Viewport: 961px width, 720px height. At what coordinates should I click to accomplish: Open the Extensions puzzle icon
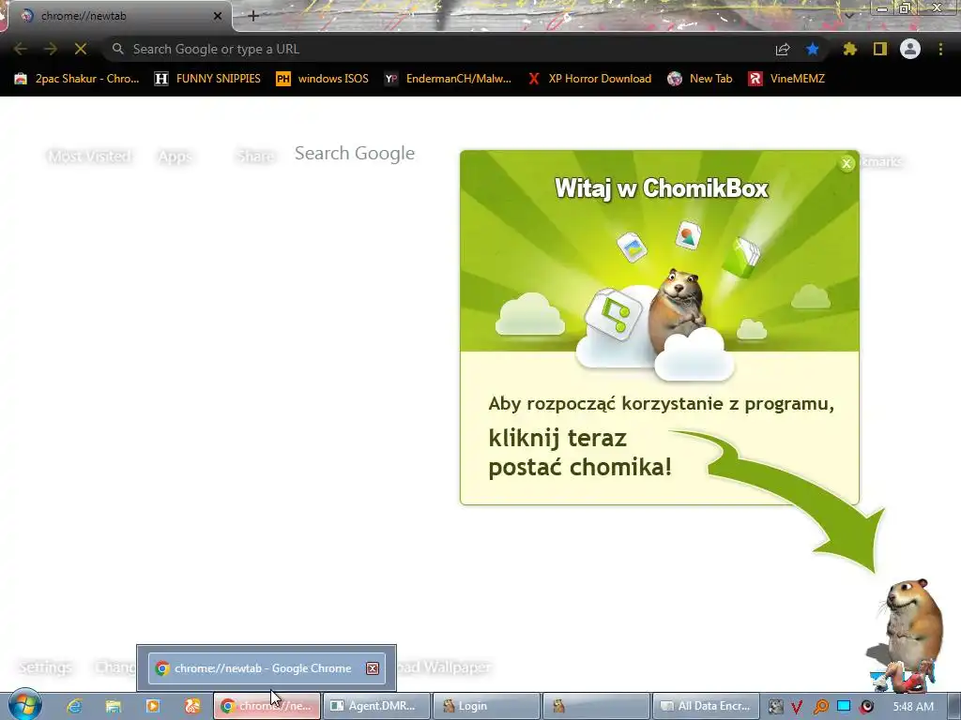pyautogui.click(x=849, y=49)
